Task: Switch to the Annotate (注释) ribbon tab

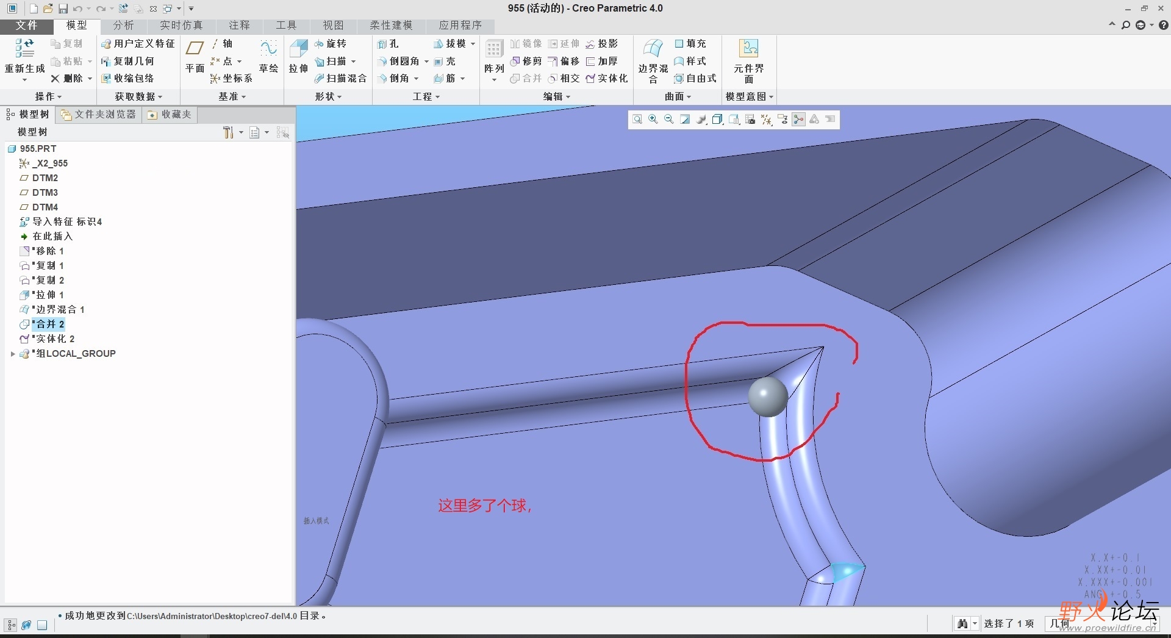Action: [x=240, y=26]
